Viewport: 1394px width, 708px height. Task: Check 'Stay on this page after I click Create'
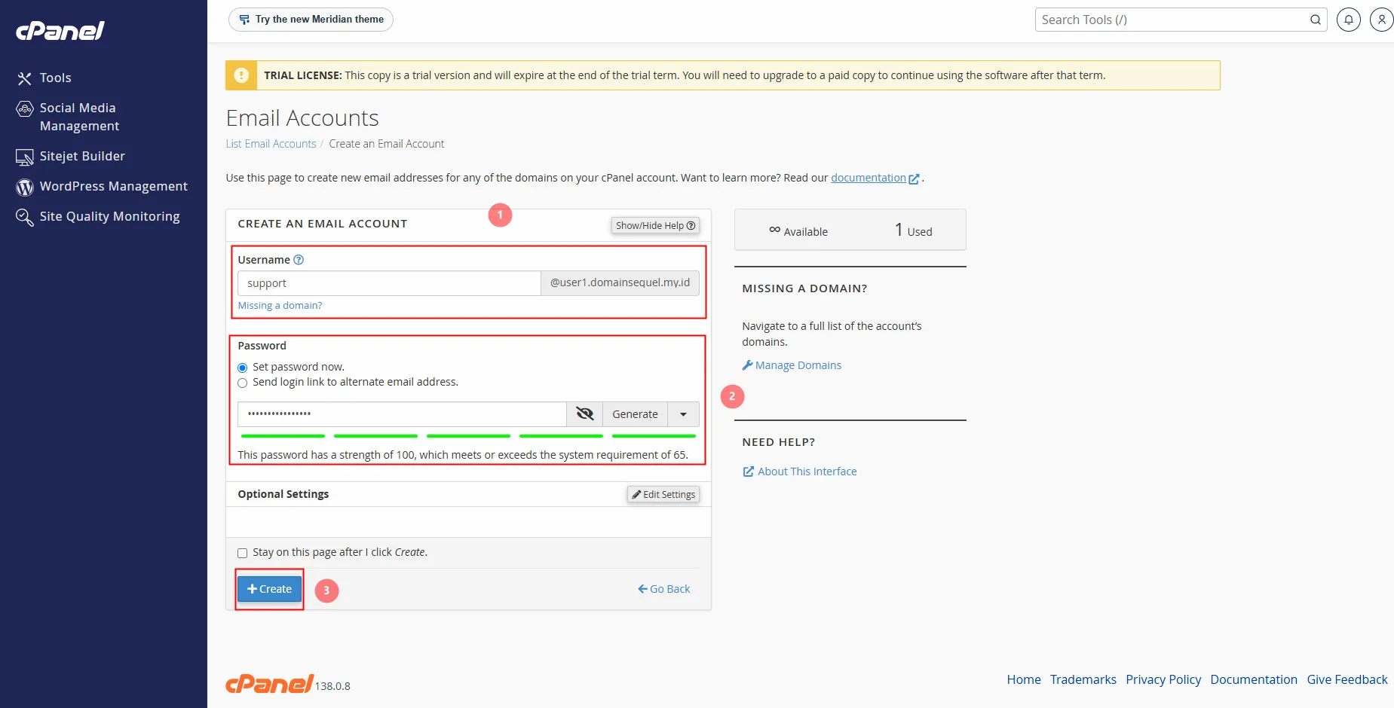(243, 553)
